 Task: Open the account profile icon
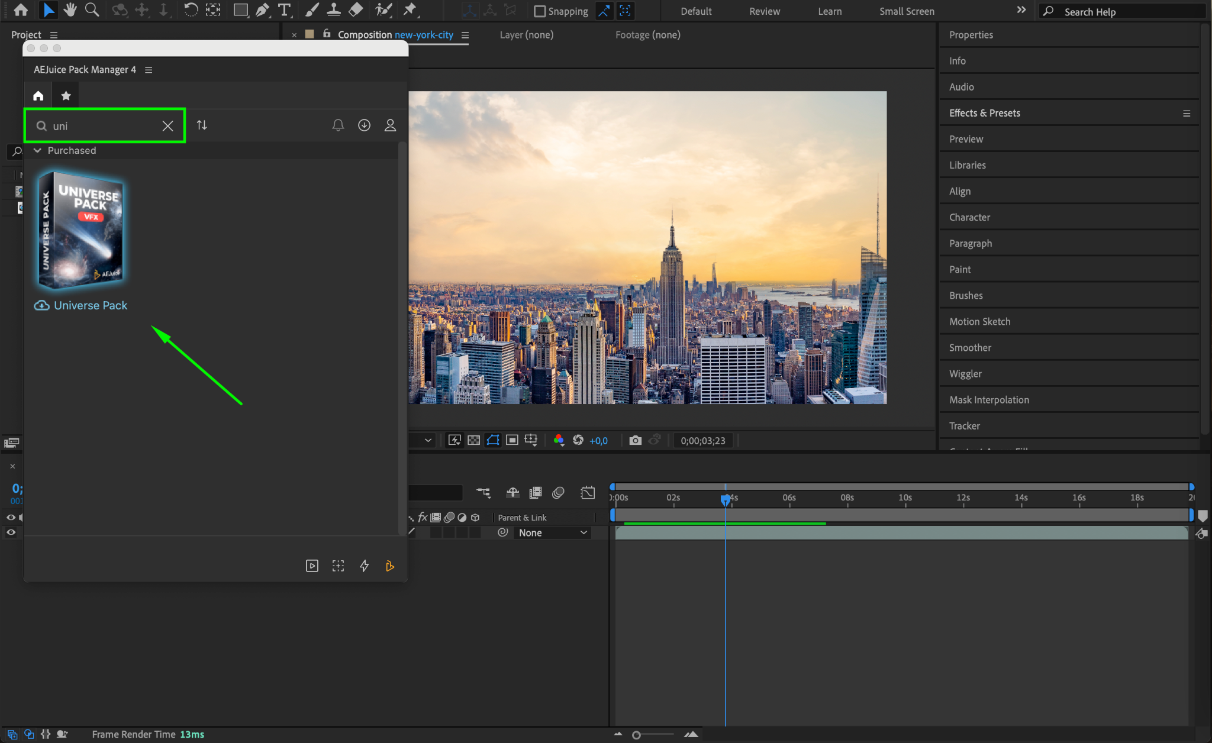point(390,125)
